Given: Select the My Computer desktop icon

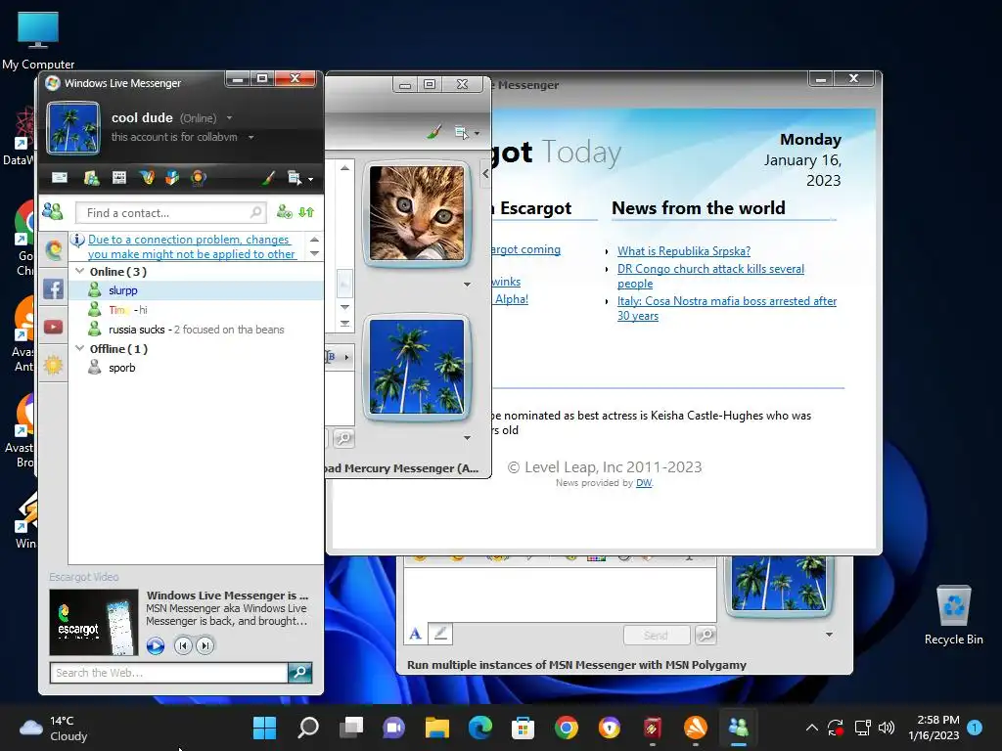Looking at the screenshot, I should point(38,39).
